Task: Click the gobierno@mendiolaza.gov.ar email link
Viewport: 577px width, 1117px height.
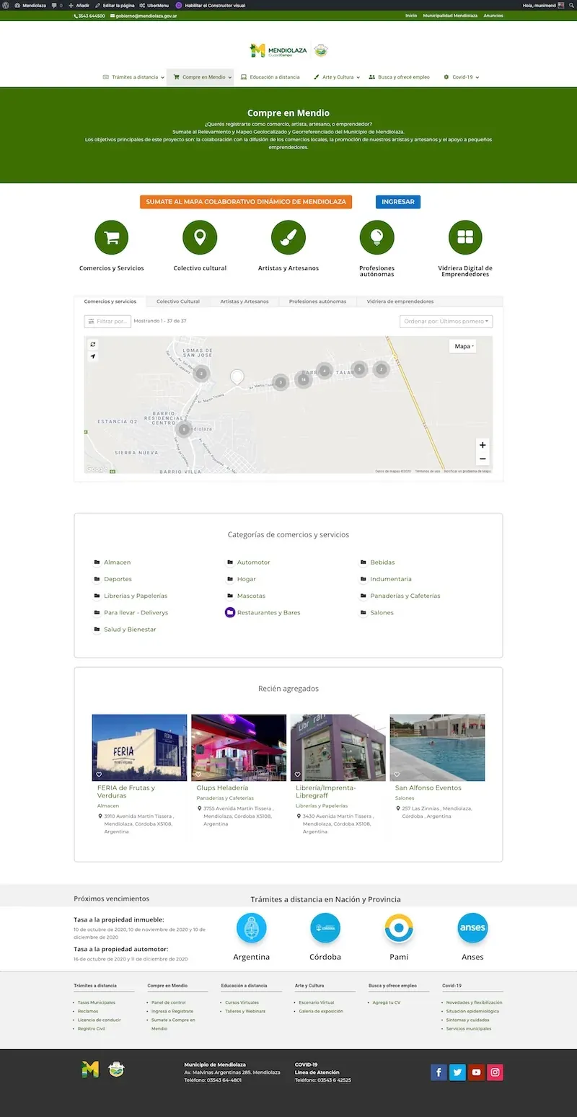Action: tap(143, 15)
